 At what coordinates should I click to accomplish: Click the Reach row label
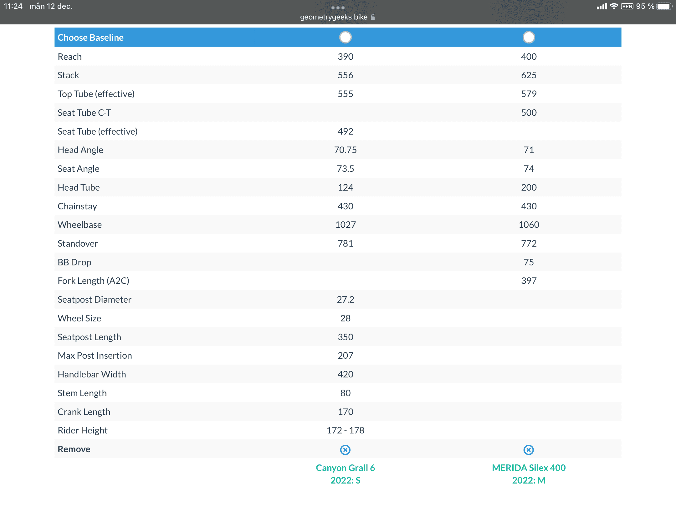pyautogui.click(x=69, y=57)
